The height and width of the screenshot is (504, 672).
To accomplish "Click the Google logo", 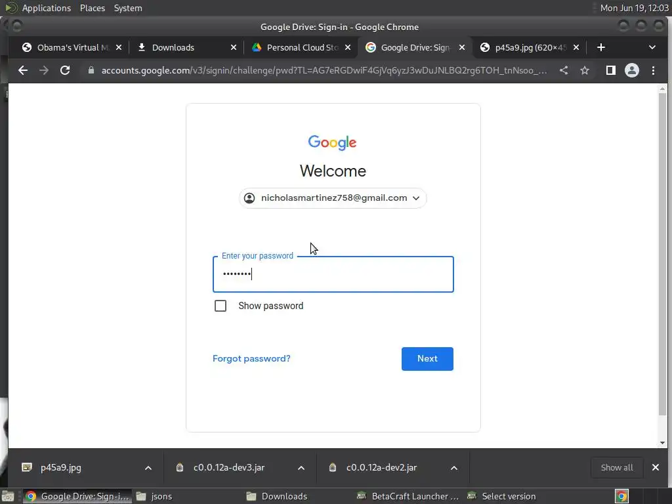I will tap(332, 142).
